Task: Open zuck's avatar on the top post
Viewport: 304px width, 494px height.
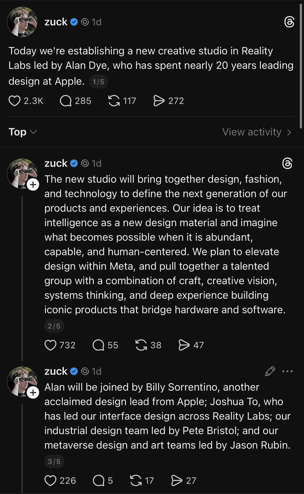Action: [x=22, y=22]
